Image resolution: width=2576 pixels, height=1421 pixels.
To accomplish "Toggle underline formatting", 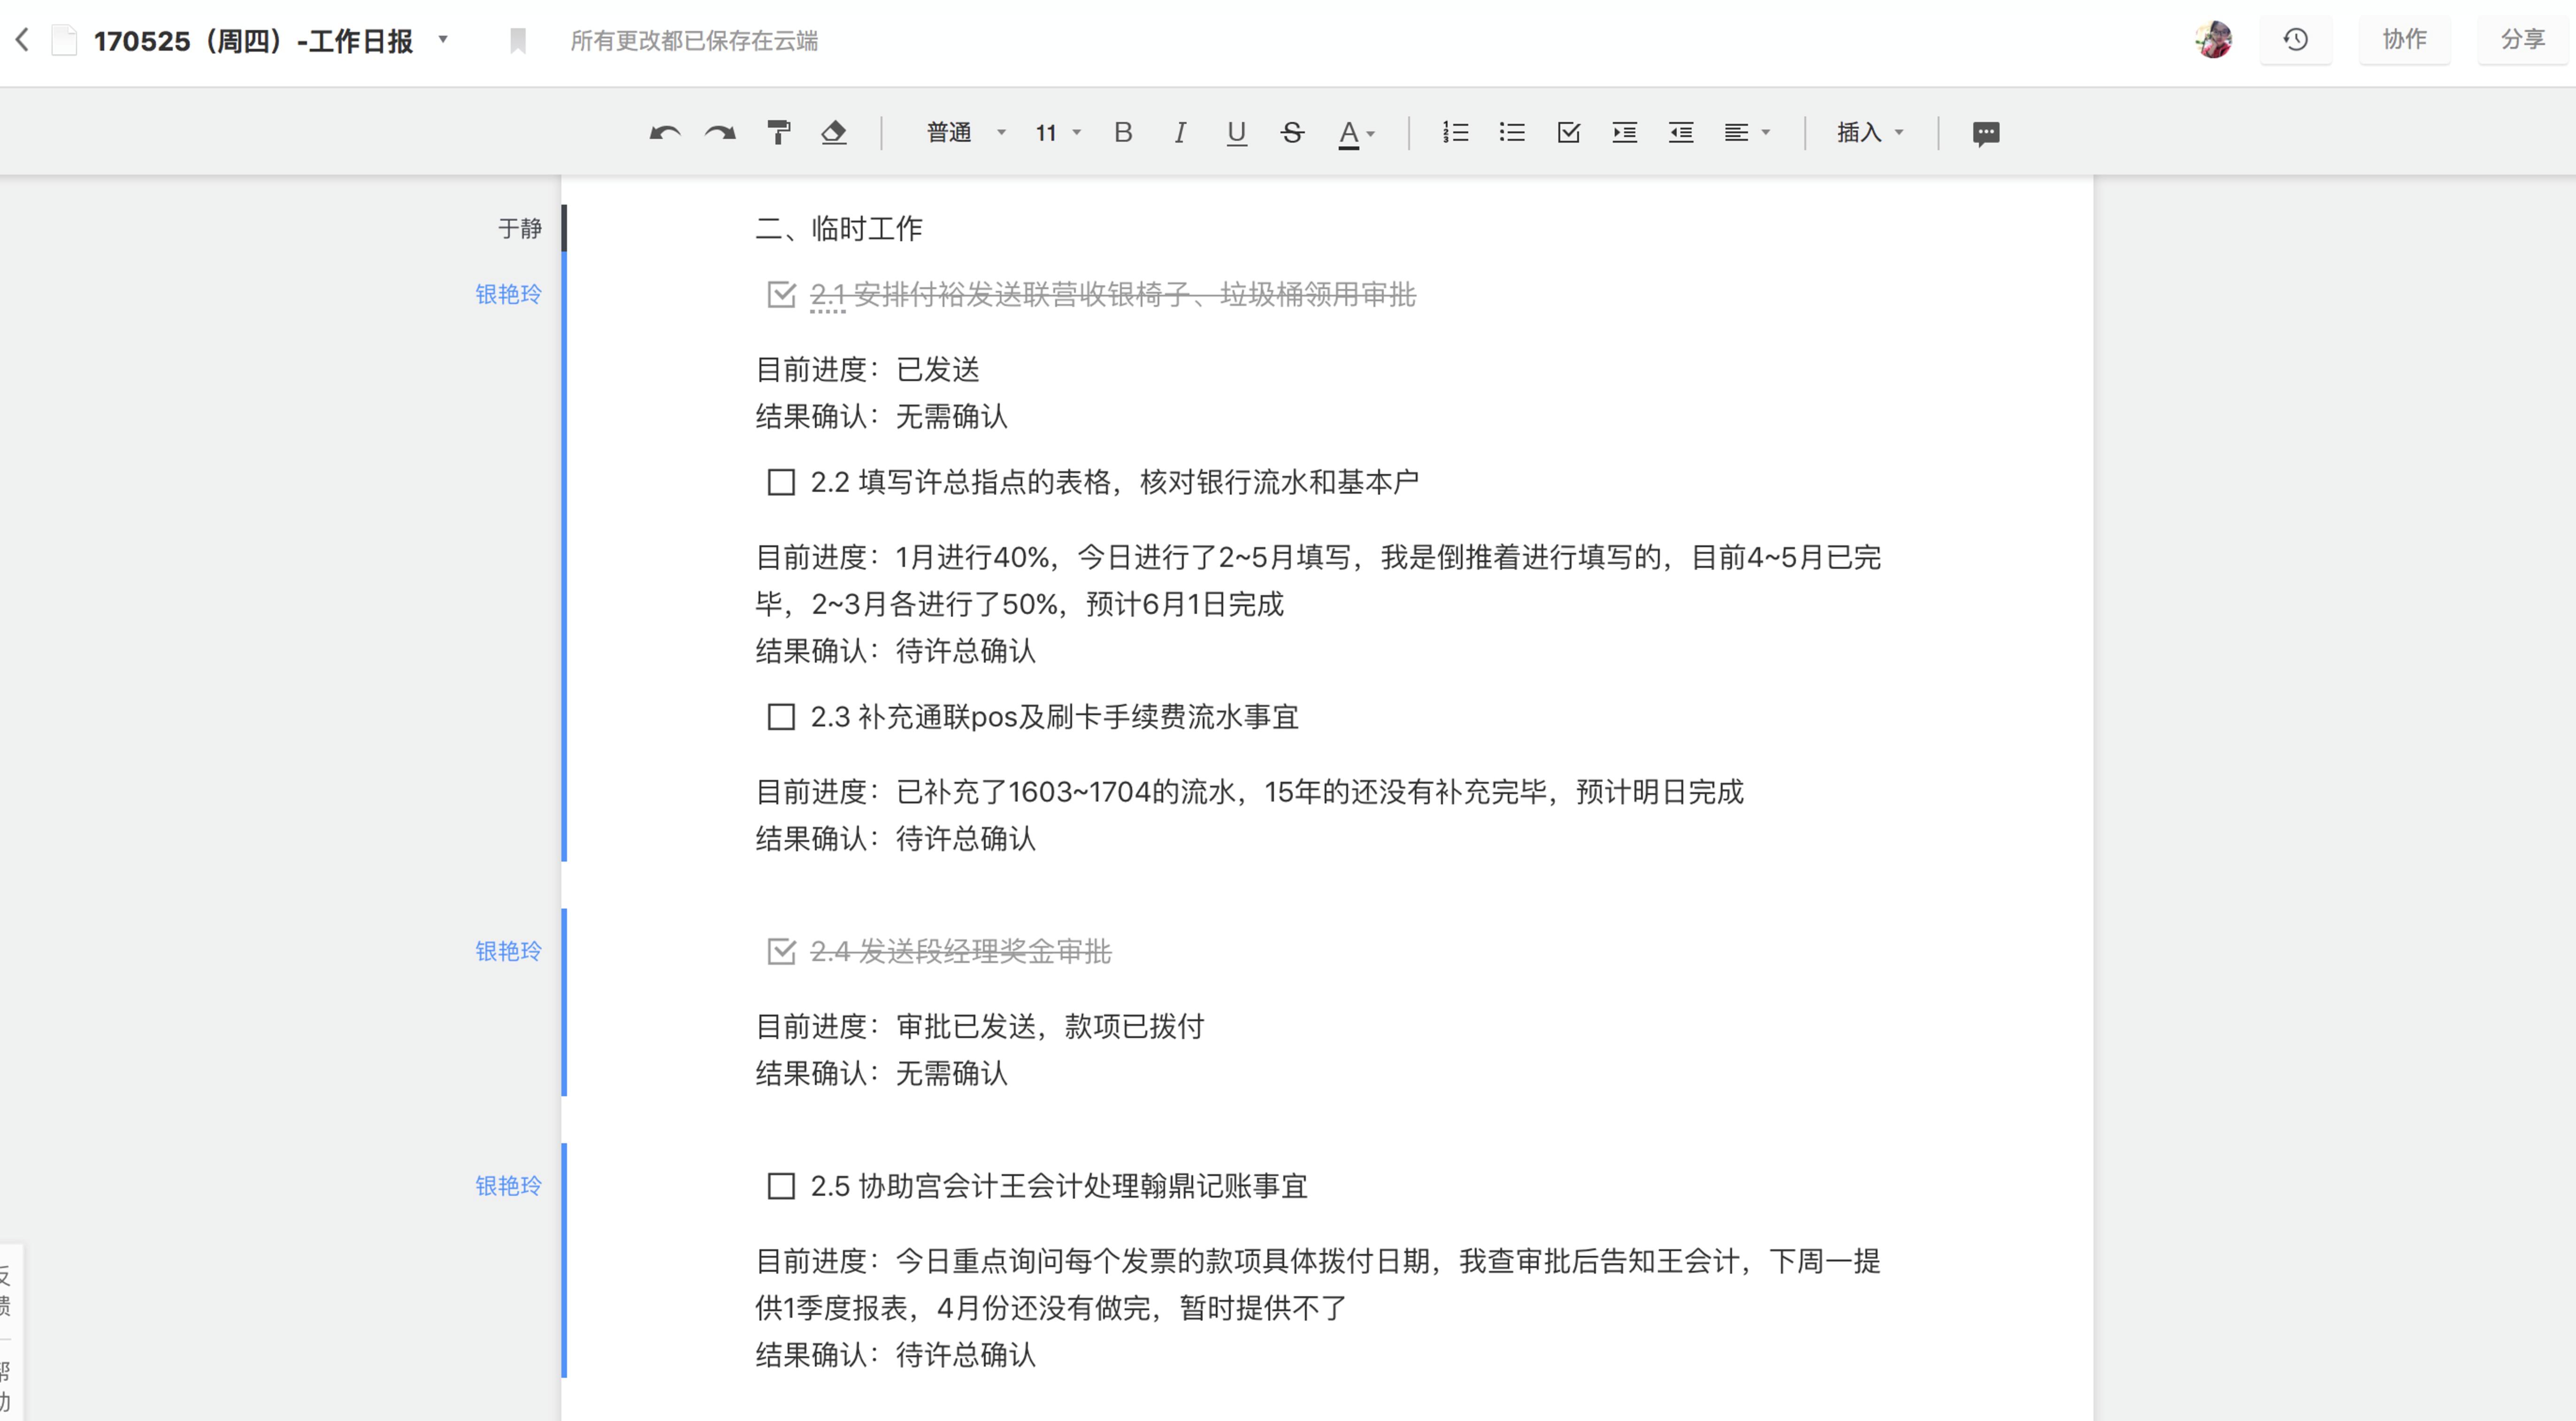I will point(1236,132).
